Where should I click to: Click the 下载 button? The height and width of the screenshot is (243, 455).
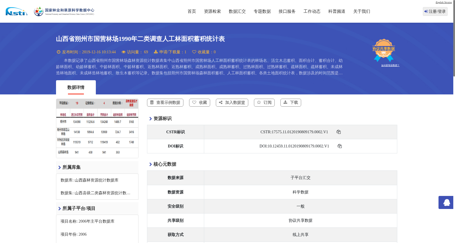click(291, 103)
